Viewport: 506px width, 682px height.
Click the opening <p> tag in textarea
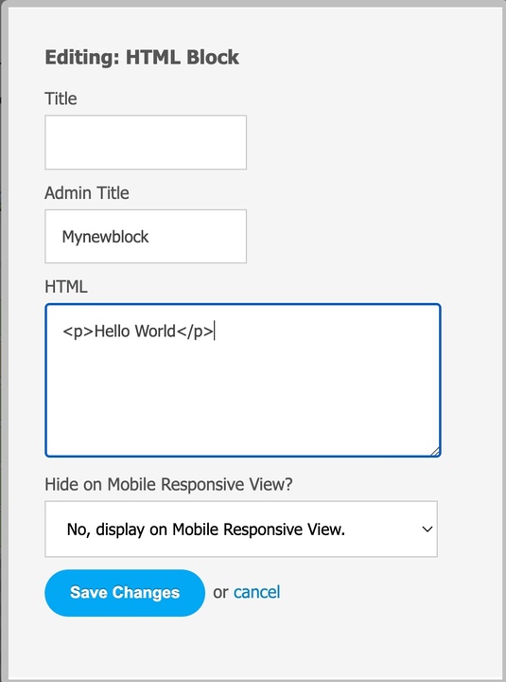(x=79, y=332)
